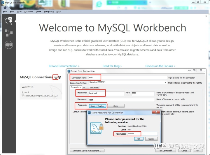
Task: Click the Hostname input field
Action: click(x=107, y=93)
